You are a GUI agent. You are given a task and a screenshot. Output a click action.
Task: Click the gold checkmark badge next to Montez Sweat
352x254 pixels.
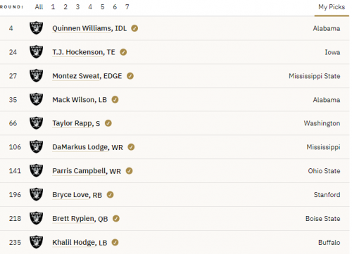click(x=130, y=76)
